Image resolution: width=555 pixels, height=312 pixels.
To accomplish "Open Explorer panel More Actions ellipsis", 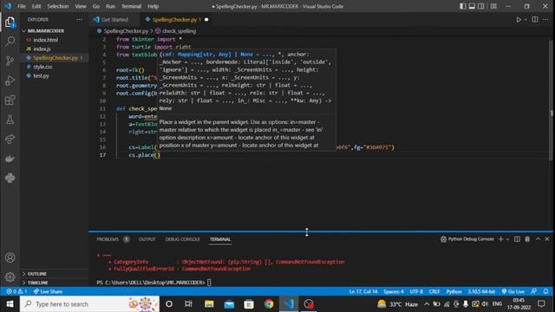I will [79, 20].
